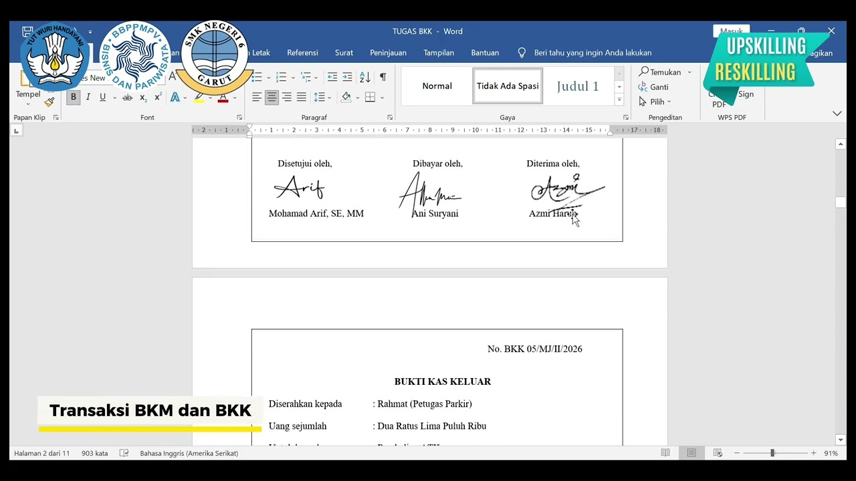This screenshot has width=856, height=481.
Task: Change Bahasa Inggris language setting
Action: pyautogui.click(x=189, y=453)
